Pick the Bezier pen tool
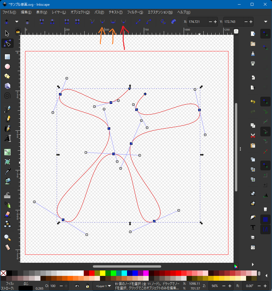 [7, 109]
